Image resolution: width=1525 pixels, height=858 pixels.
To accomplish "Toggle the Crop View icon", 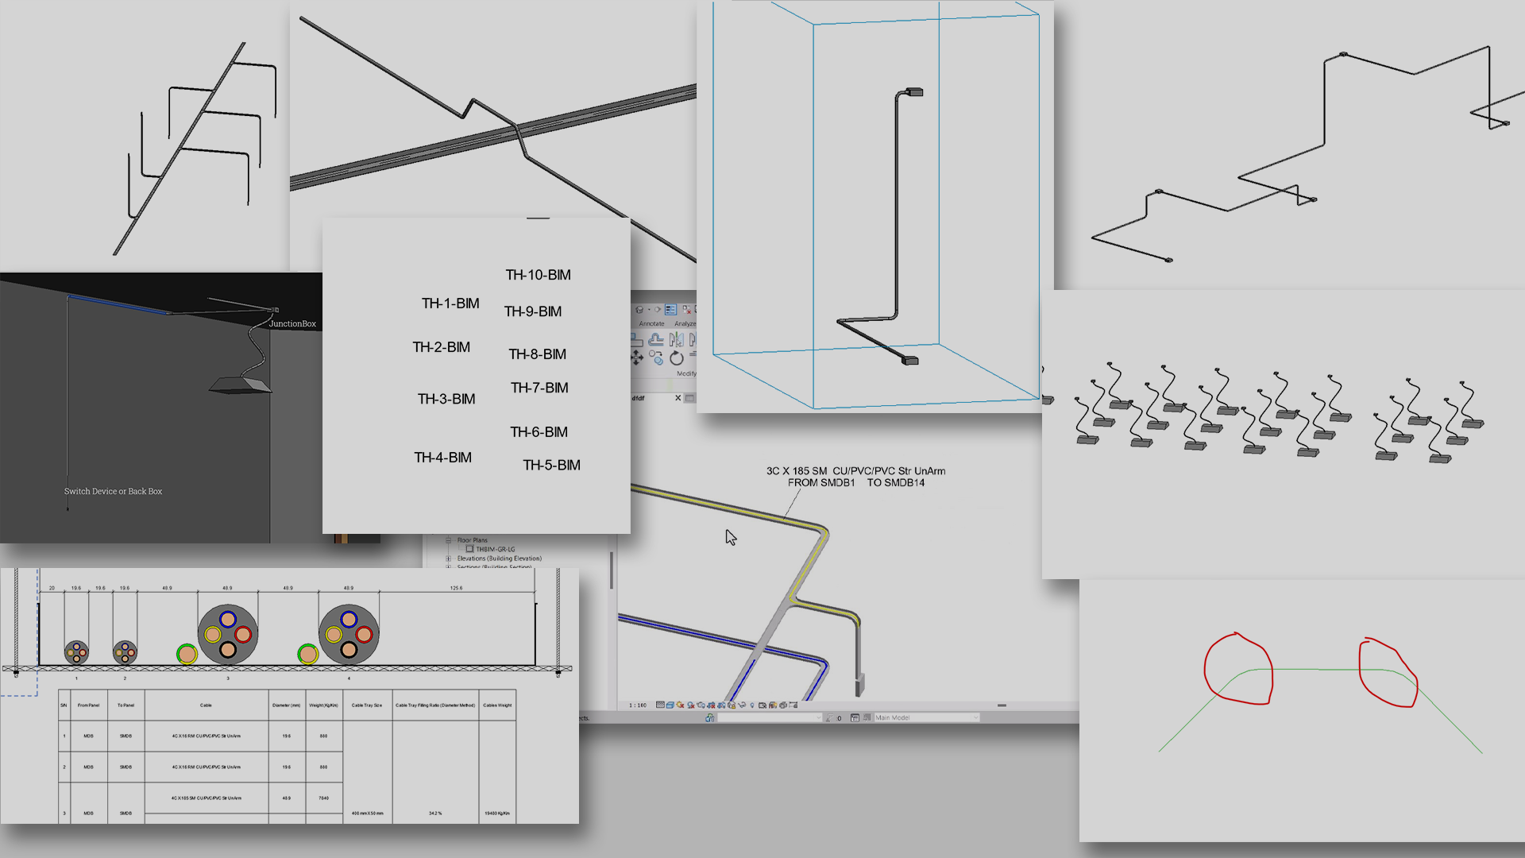I will [x=711, y=705].
